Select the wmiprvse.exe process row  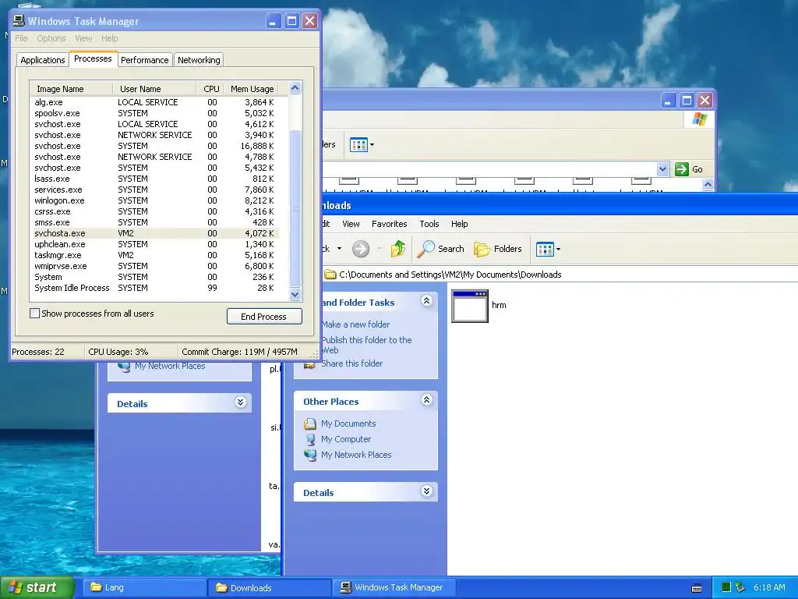point(155,266)
